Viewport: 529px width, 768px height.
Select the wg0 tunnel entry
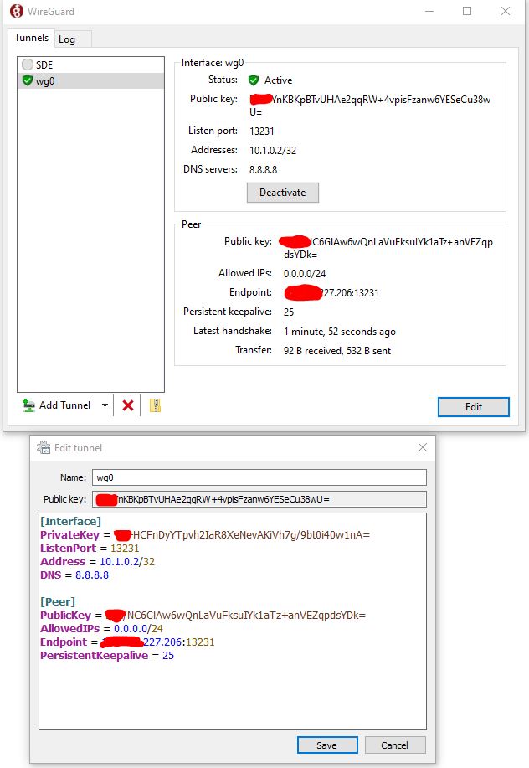(x=90, y=80)
